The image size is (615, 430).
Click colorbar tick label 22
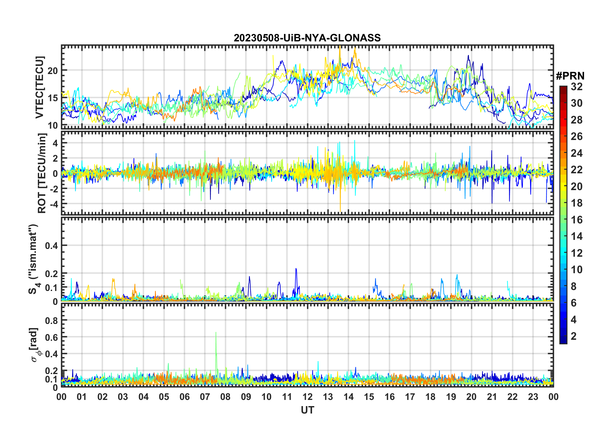[577, 170]
